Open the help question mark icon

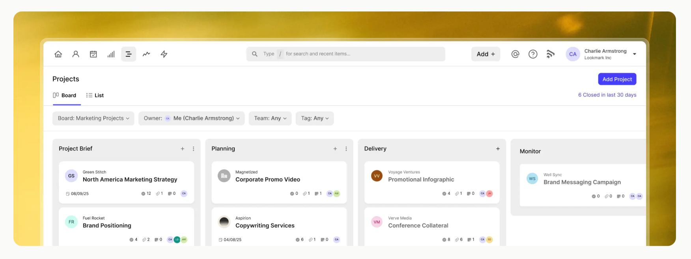tap(533, 54)
